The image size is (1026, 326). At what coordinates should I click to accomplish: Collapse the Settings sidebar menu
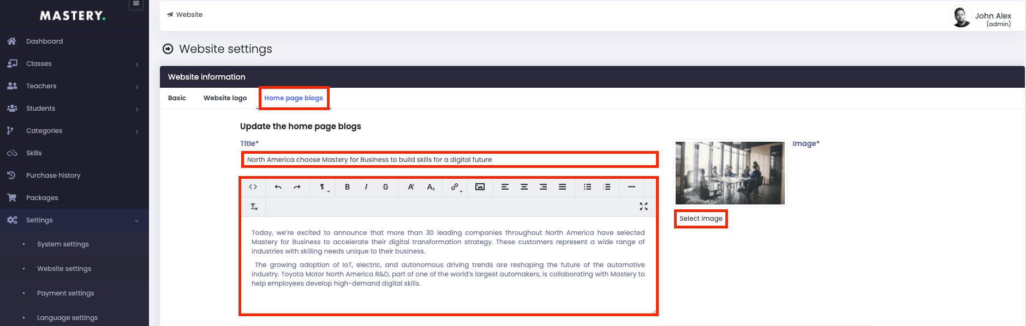click(x=74, y=220)
